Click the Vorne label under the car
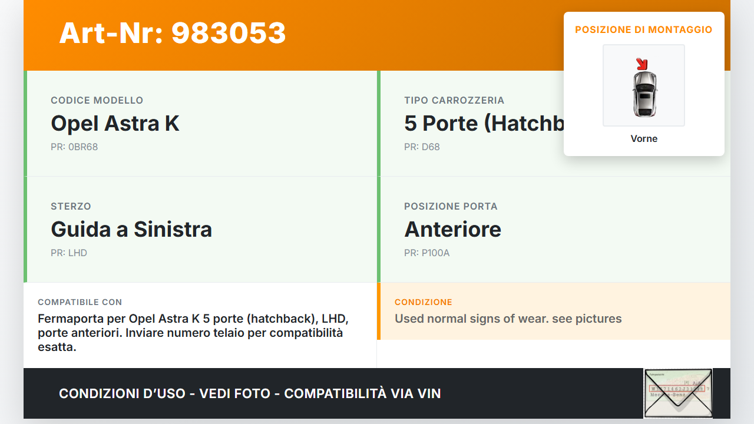Viewport: 754px width, 424px height. click(644, 139)
